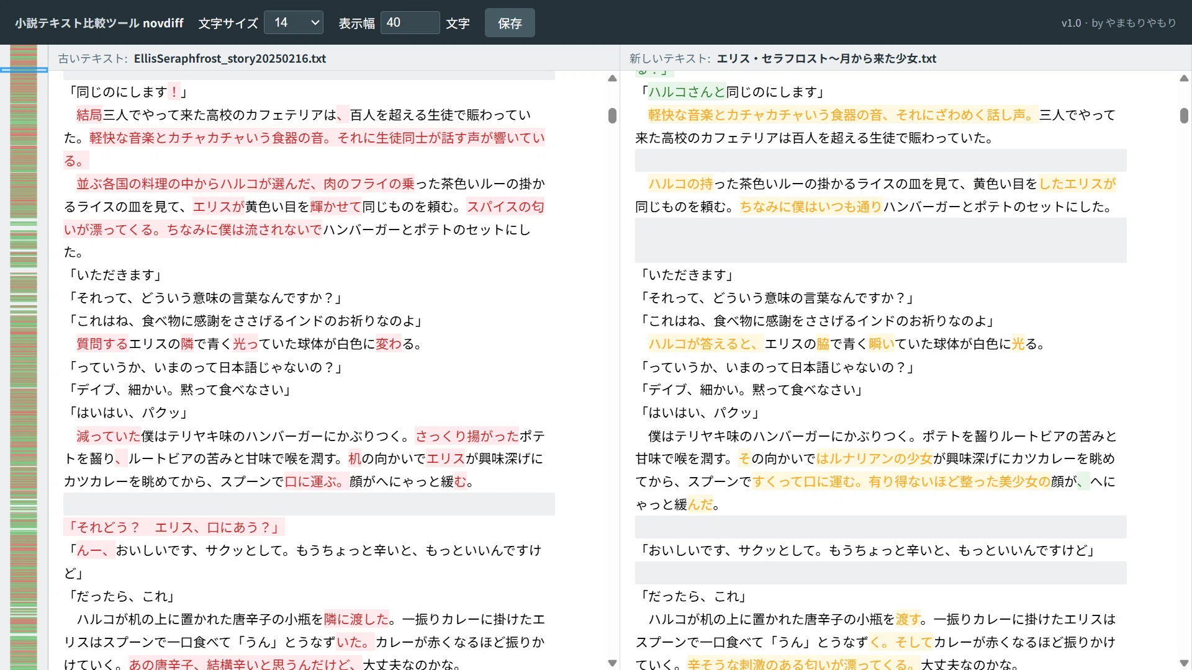This screenshot has height=670, width=1192.
Task: Click left pane line 「だったら、これ」
Action: [121, 596]
